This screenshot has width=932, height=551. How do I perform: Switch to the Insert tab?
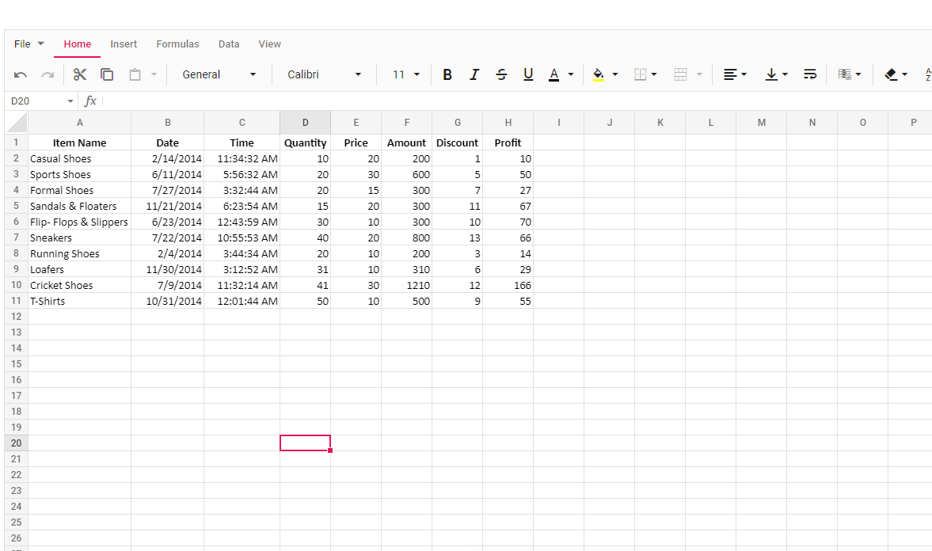124,44
